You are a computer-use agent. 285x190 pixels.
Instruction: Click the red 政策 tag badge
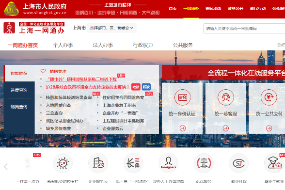(x=136, y=87)
